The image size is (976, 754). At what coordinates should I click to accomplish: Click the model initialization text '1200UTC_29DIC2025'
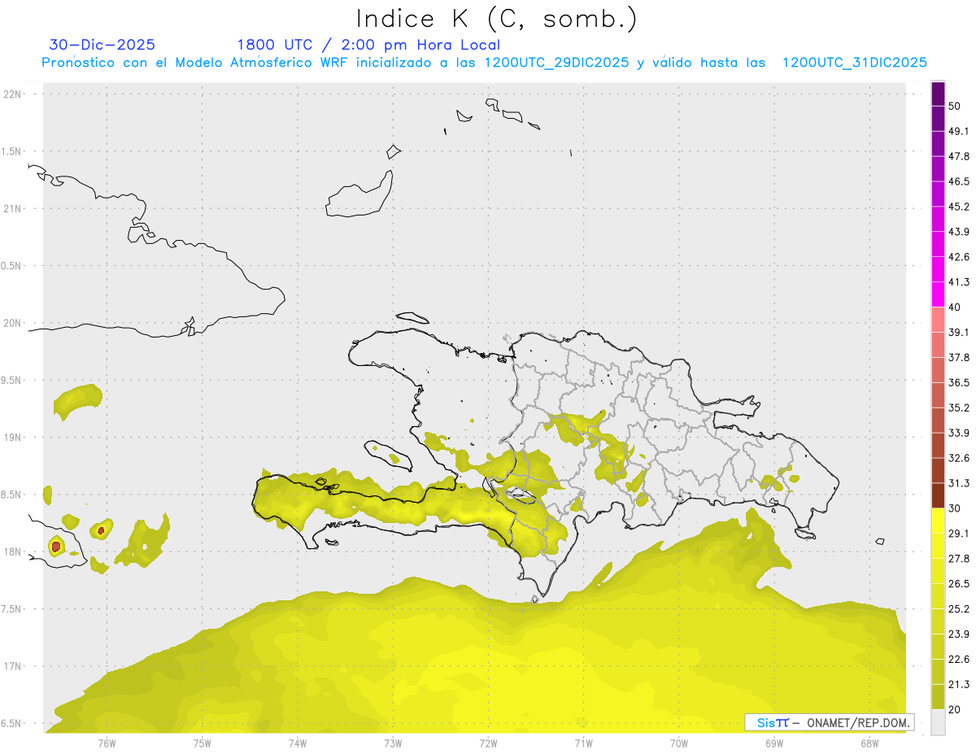(x=556, y=63)
